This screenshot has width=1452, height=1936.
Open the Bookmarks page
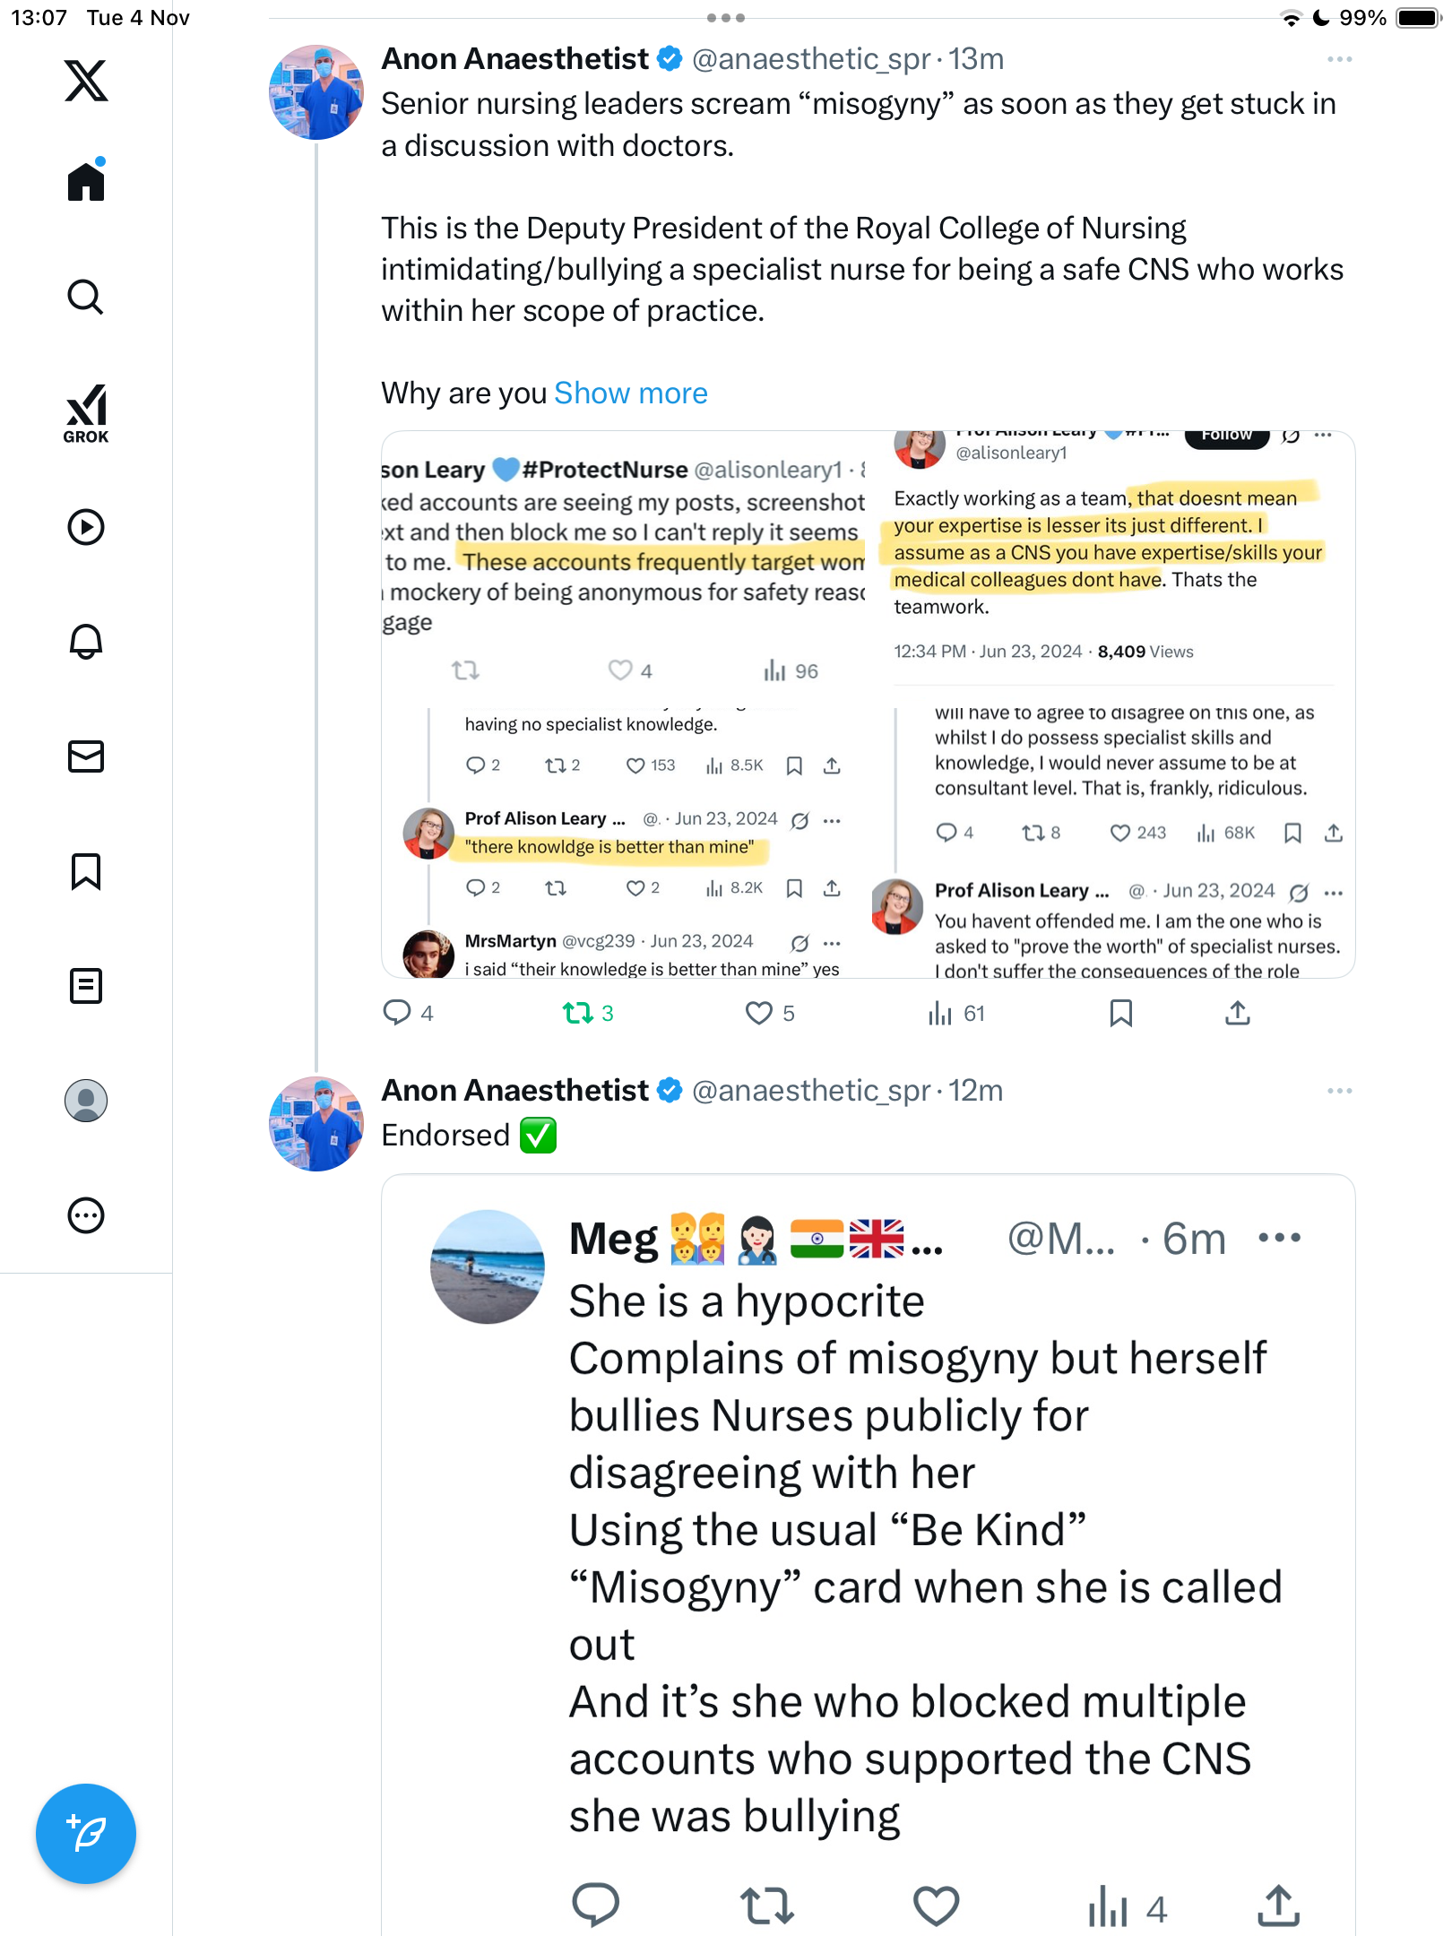coord(86,871)
